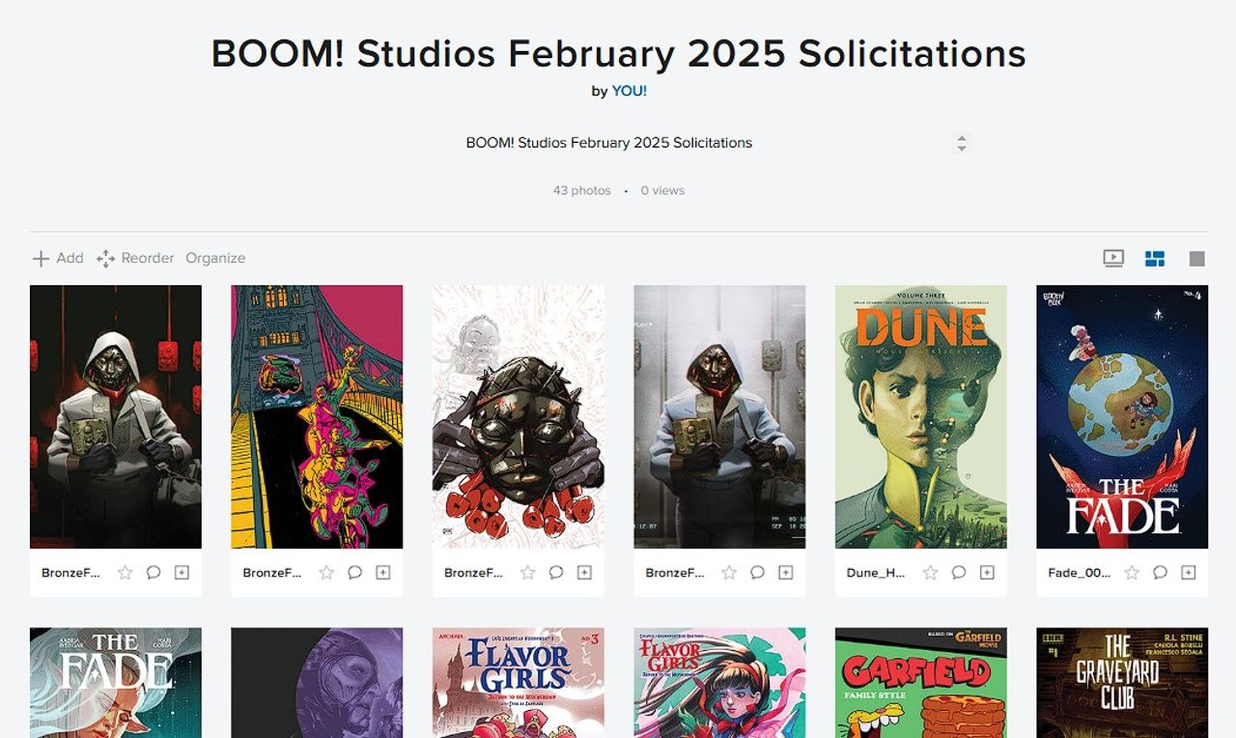Click the 0 views count

662,190
